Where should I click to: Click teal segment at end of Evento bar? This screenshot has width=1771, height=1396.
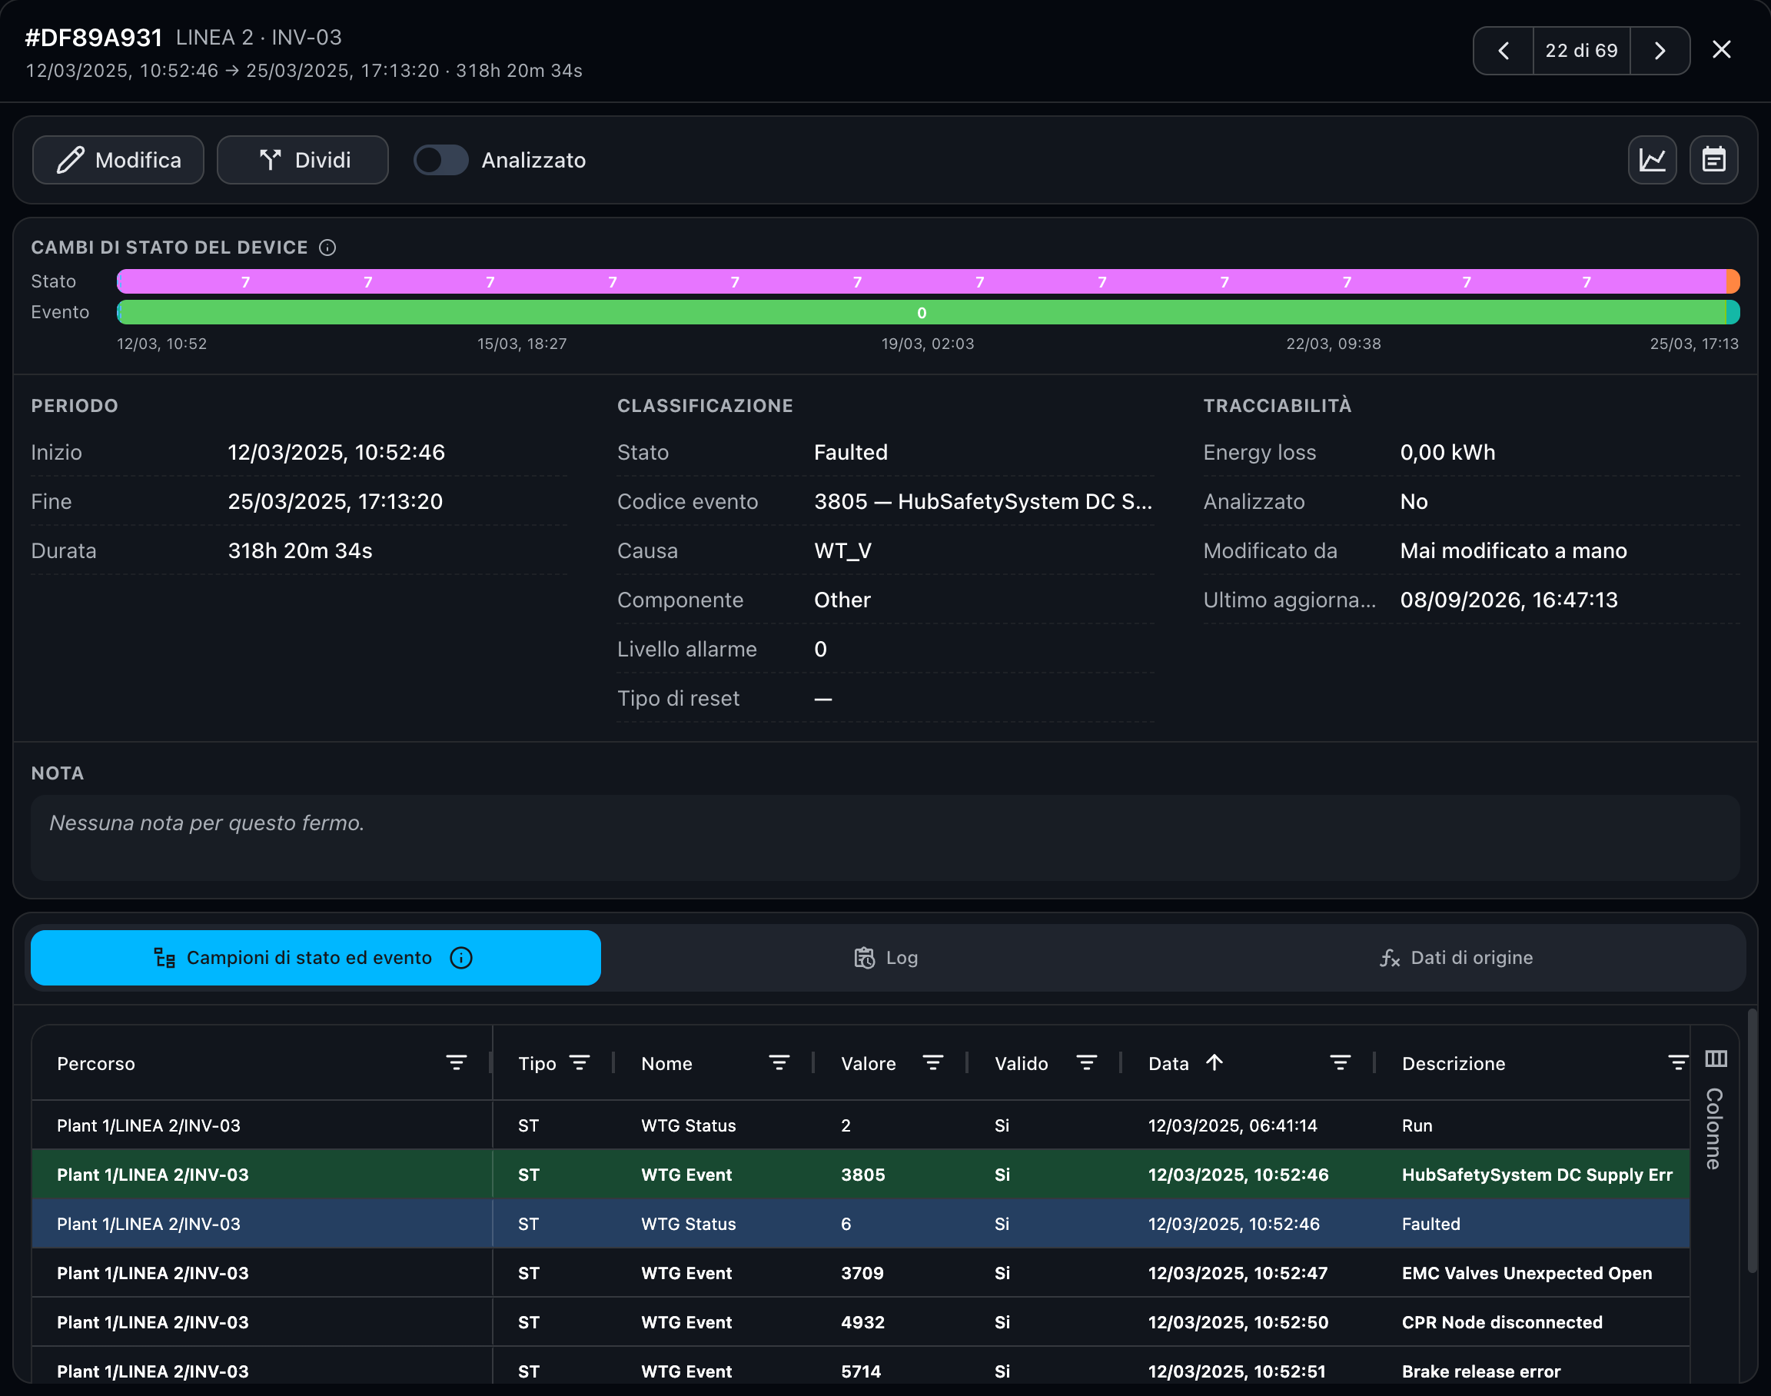click(1733, 312)
